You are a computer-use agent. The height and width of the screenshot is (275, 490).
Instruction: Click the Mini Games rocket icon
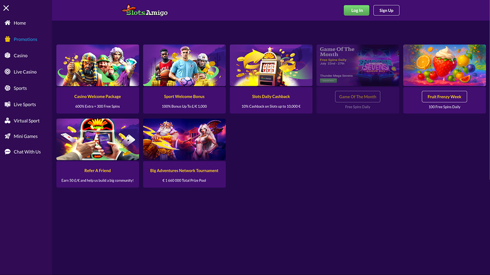[8, 136]
